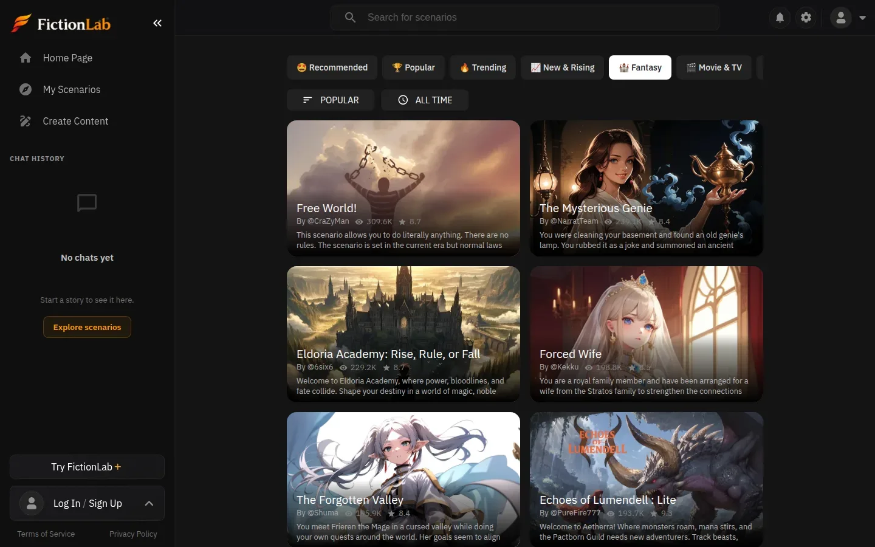Select the Fantasy tab

pos(640,67)
